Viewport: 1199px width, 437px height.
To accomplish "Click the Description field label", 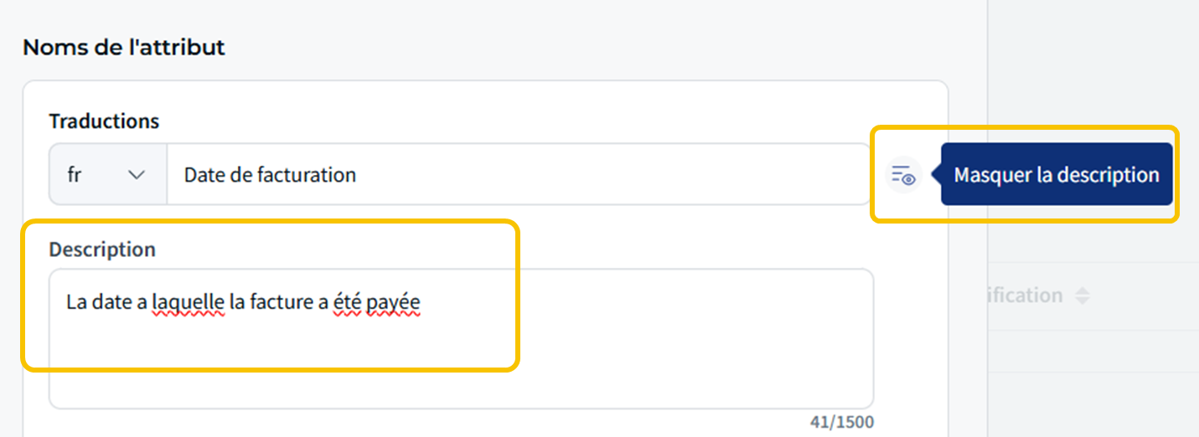I will click(102, 249).
